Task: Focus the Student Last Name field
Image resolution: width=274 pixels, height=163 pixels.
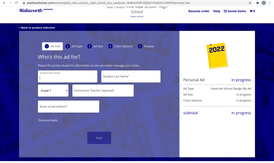Action: click(x=131, y=76)
